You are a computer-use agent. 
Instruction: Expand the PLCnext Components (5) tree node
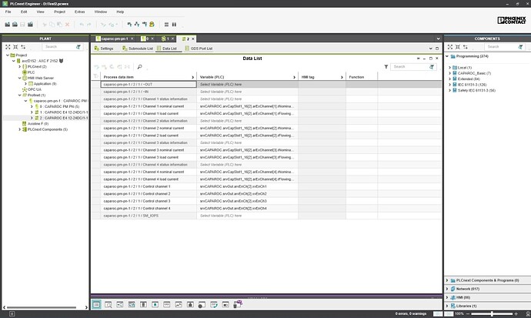click(x=20, y=129)
